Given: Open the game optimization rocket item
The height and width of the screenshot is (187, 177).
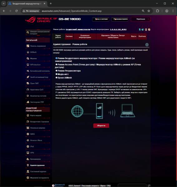Looking at the screenshot, I should [38, 77].
